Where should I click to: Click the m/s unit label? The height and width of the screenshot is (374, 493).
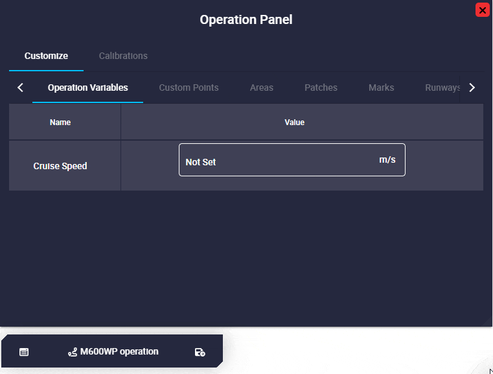tap(387, 160)
